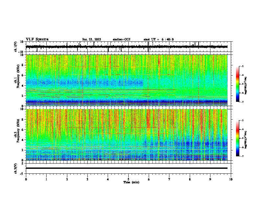Click the "ch.1(V)" waveform axis label
260x201 pixels.
click(x=16, y=47)
